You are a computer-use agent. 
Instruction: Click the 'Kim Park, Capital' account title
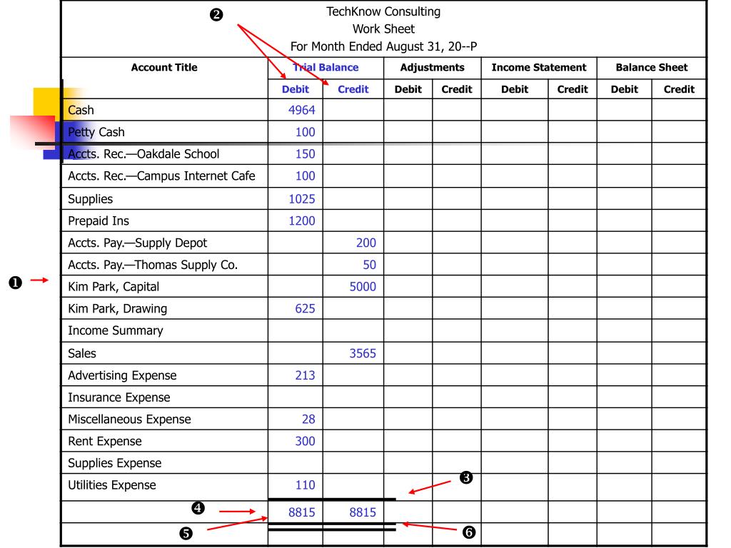114,287
